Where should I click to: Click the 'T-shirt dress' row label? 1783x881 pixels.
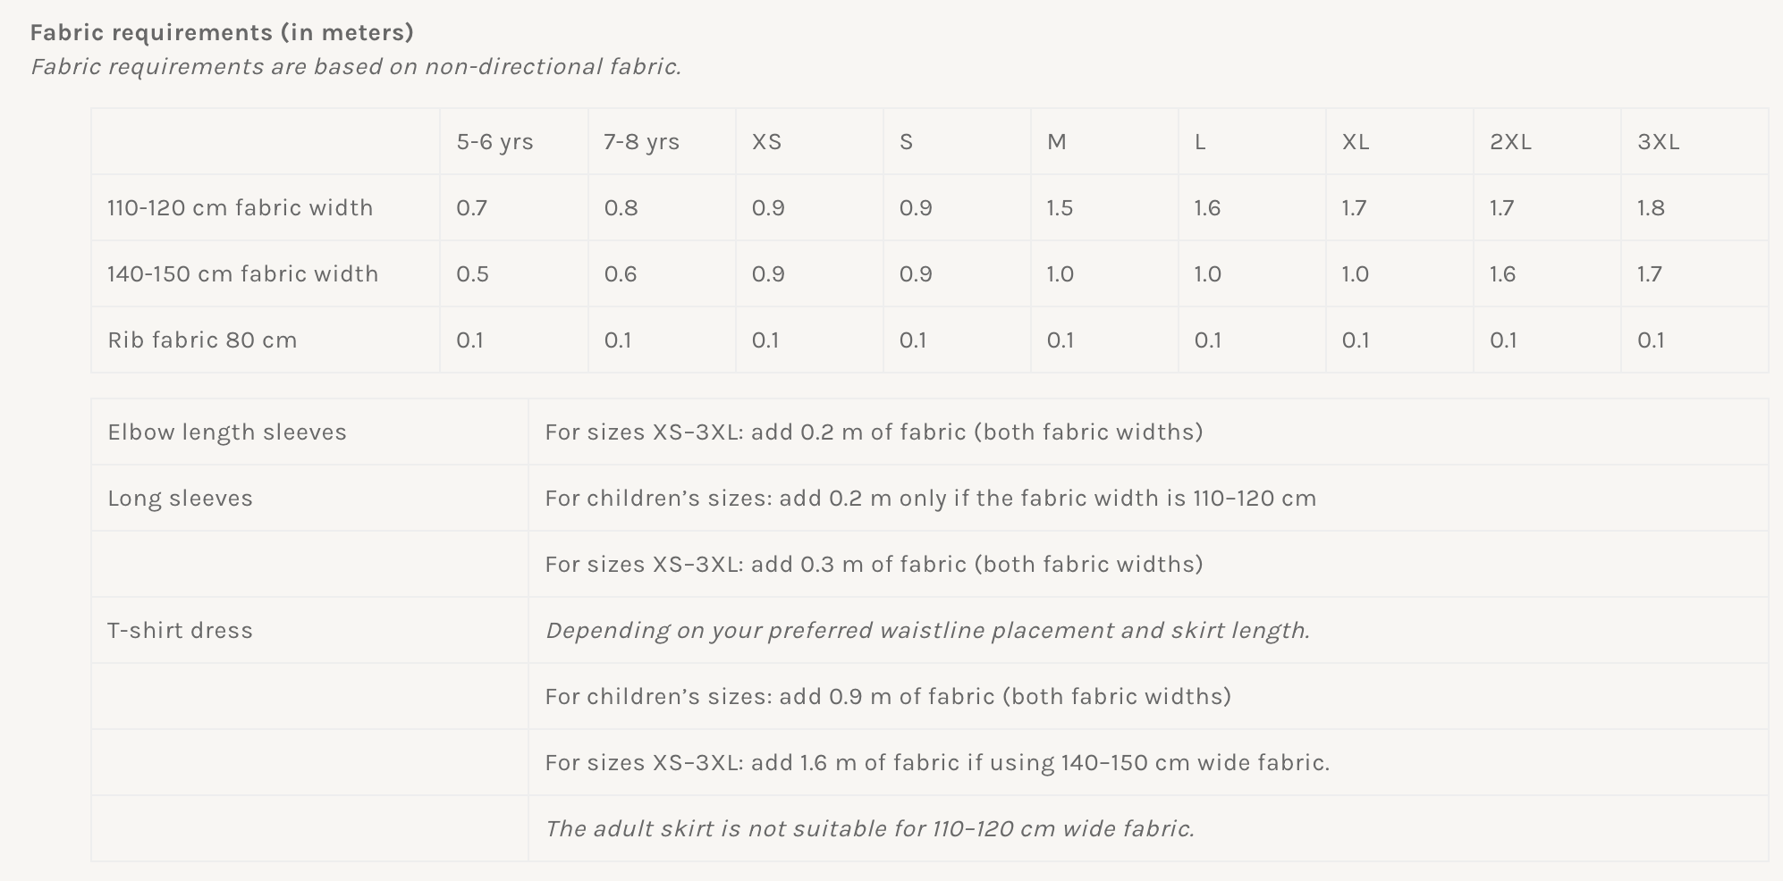point(180,631)
